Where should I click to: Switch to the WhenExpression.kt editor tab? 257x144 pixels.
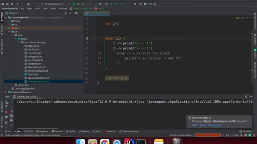[x=97, y=13]
